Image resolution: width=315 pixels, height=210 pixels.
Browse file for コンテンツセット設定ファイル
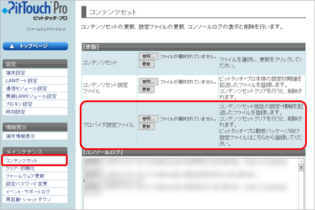tap(149, 81)
